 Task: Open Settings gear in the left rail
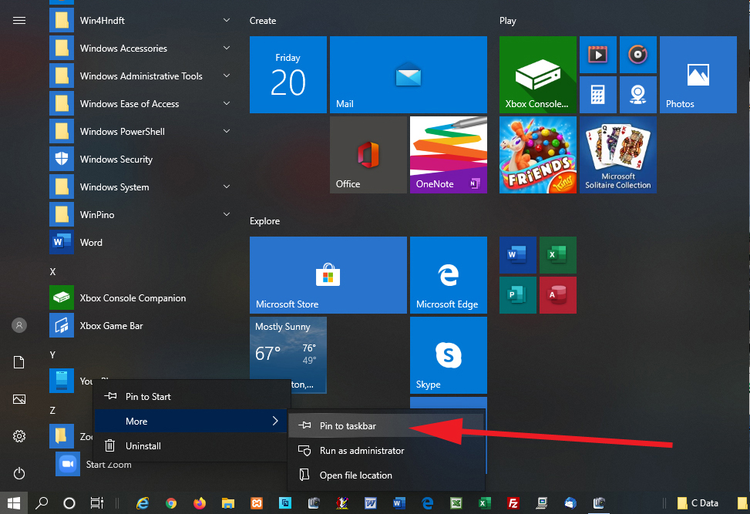tap(19, 436)
